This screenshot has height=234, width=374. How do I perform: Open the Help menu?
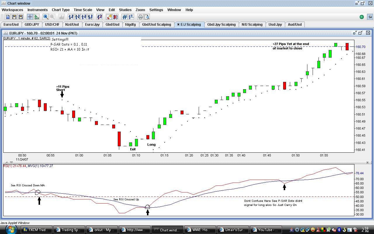click(189, 10)
